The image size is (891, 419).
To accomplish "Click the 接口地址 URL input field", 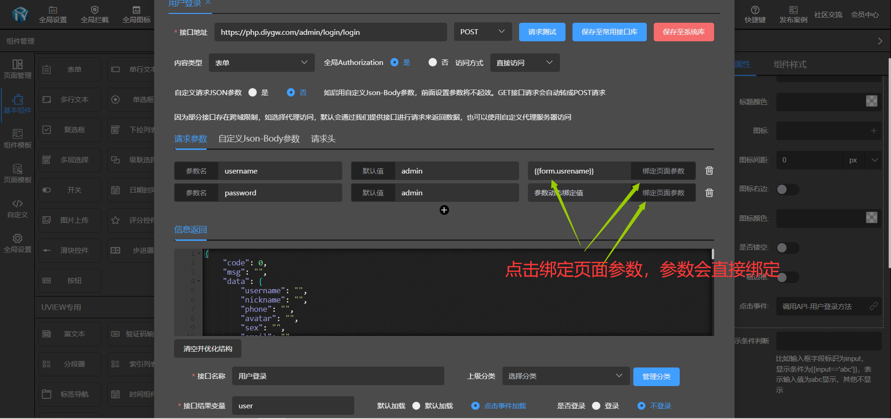I will coord(331,32).
